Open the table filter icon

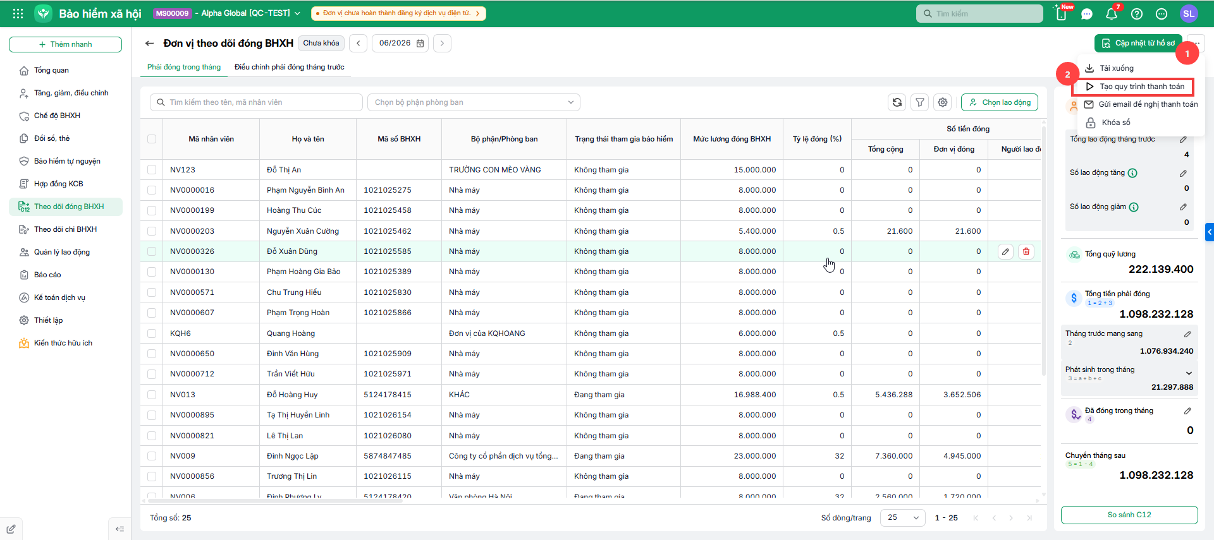920,102
